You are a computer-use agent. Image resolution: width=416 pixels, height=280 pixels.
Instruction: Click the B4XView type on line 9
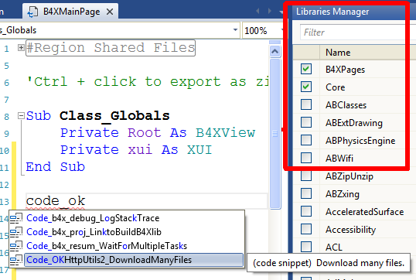coord(226,133)
